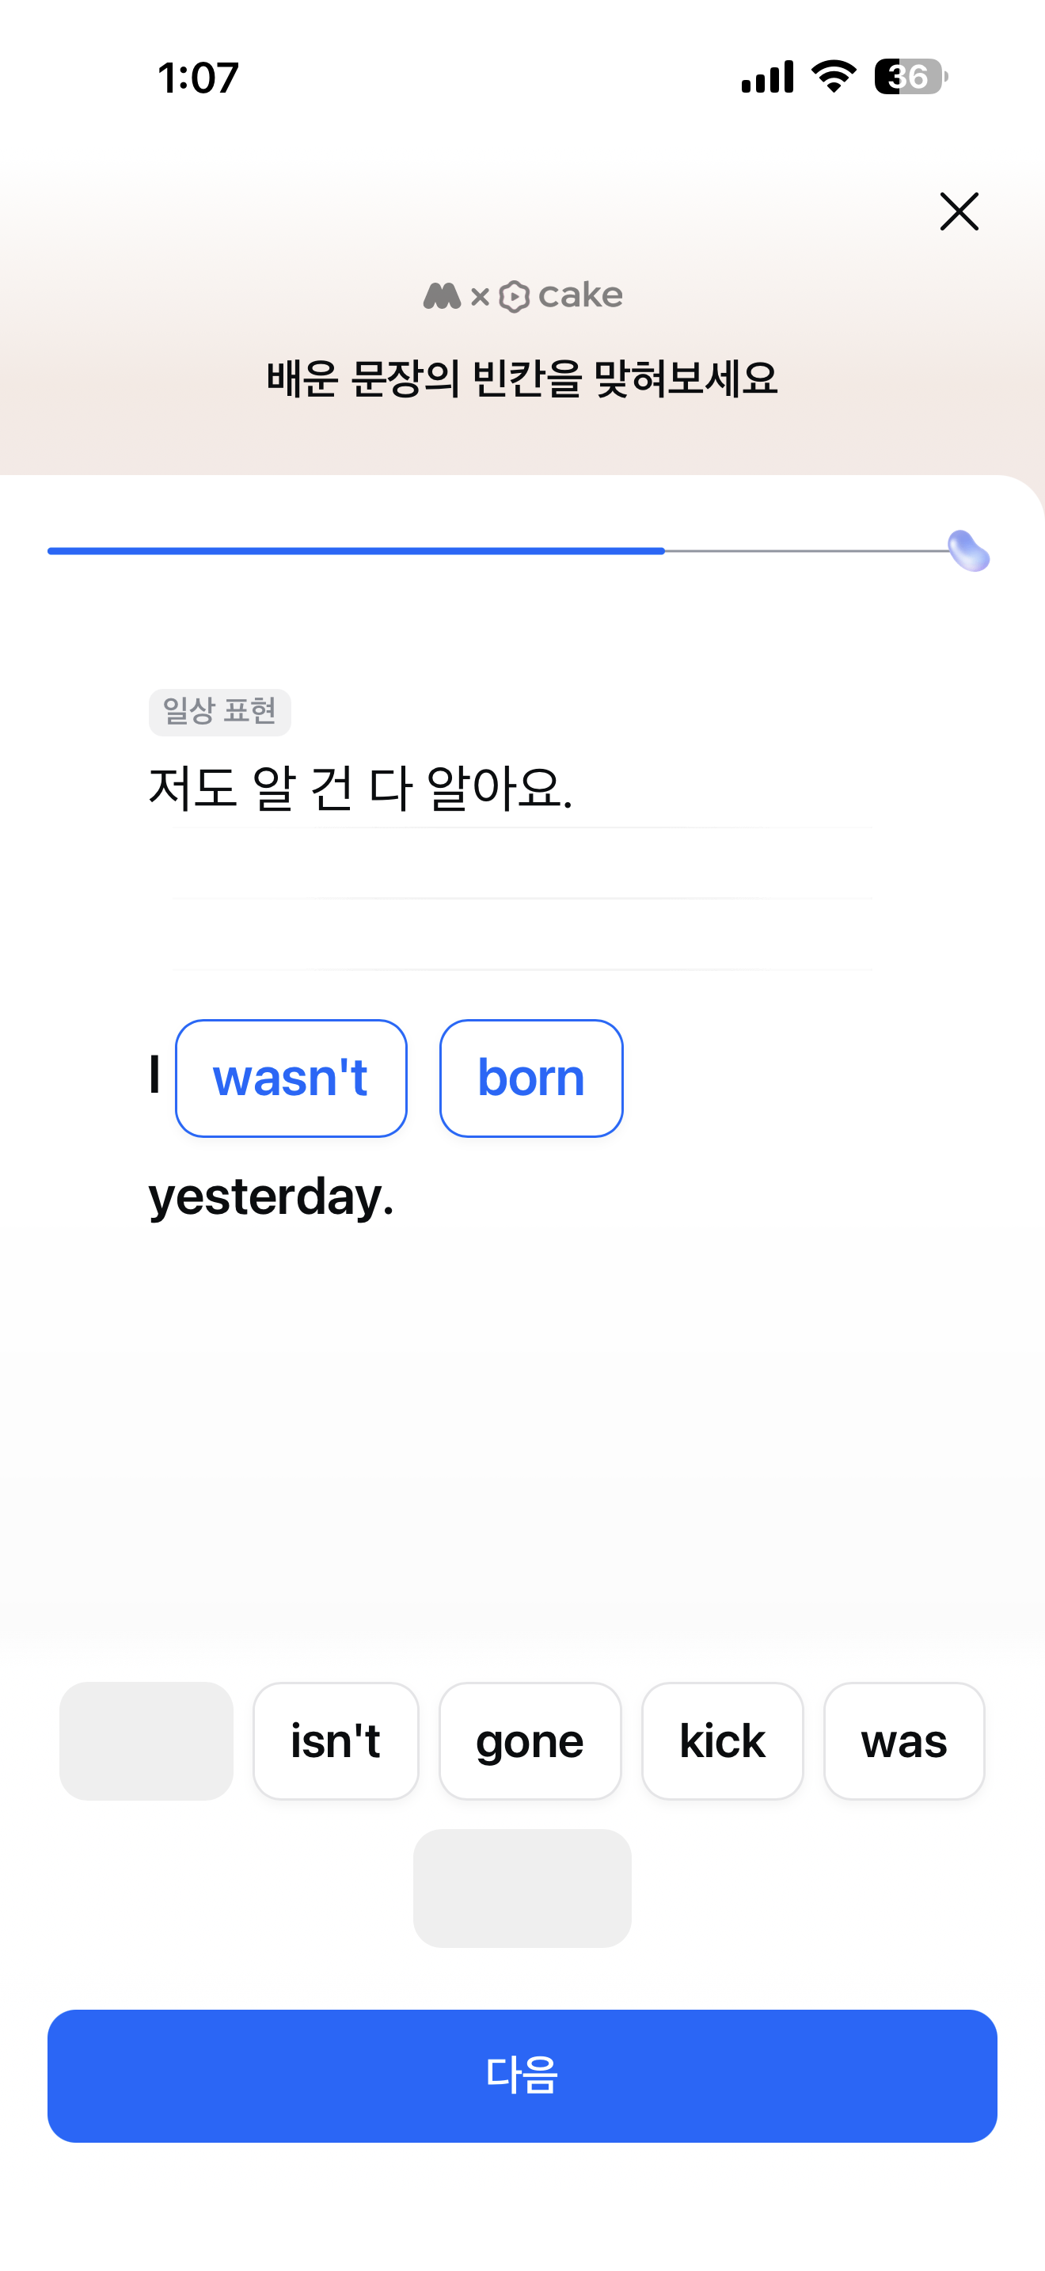Tap the battery indicator in status bar
This screenshot has width=1045, height=2271.
pos(910,77)
